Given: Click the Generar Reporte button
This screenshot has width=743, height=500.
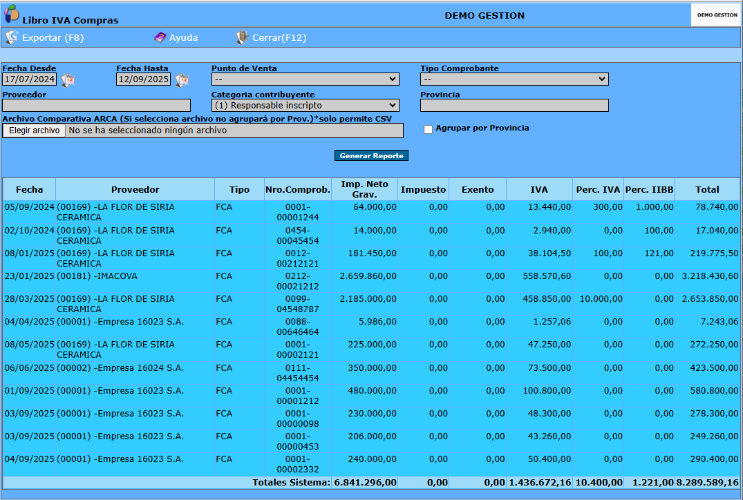Looking at the screenshot, I should (x=371, y=155).
